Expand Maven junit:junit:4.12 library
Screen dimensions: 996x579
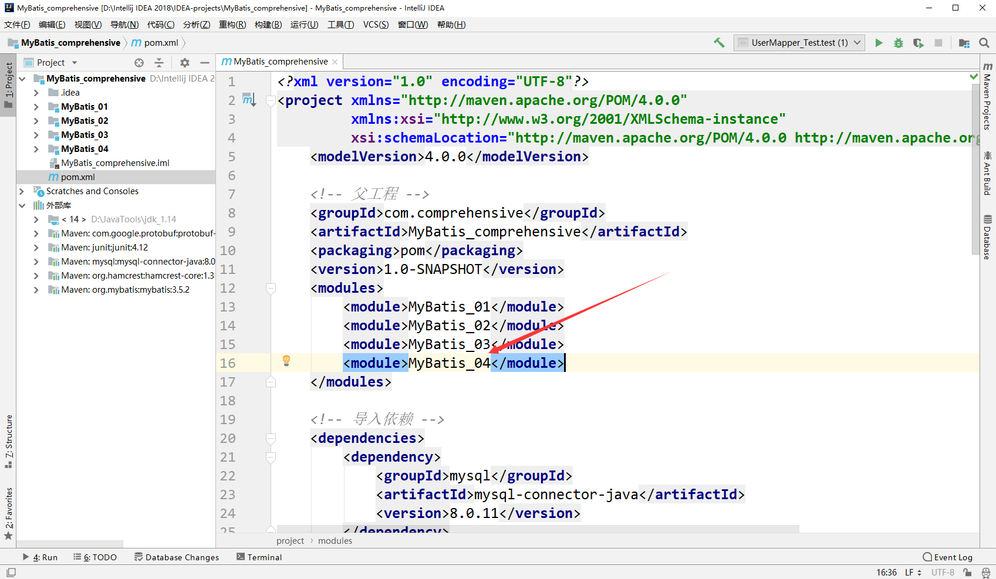coord(36,248)
